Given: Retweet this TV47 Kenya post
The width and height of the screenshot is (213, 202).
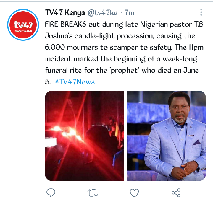Looking at the screenshot, I should (x=93, y=193).
